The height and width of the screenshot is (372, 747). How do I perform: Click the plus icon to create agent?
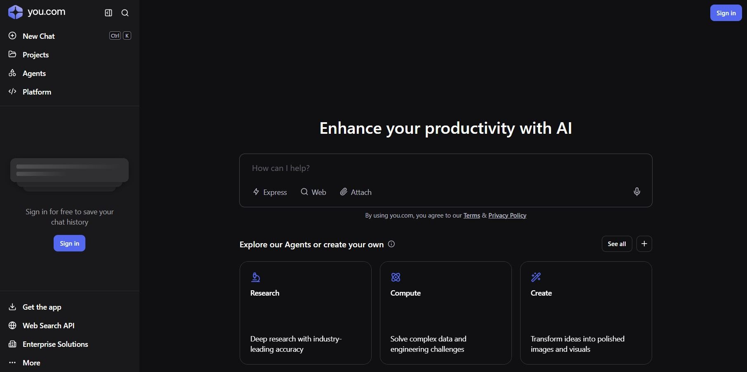click(644, 244)
